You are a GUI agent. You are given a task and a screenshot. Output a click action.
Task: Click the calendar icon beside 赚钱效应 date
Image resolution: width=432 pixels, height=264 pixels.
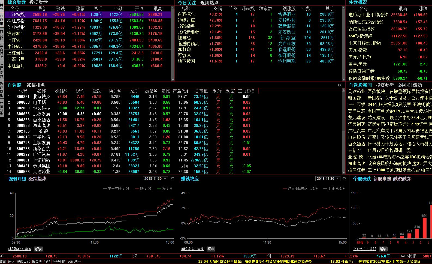345,179
